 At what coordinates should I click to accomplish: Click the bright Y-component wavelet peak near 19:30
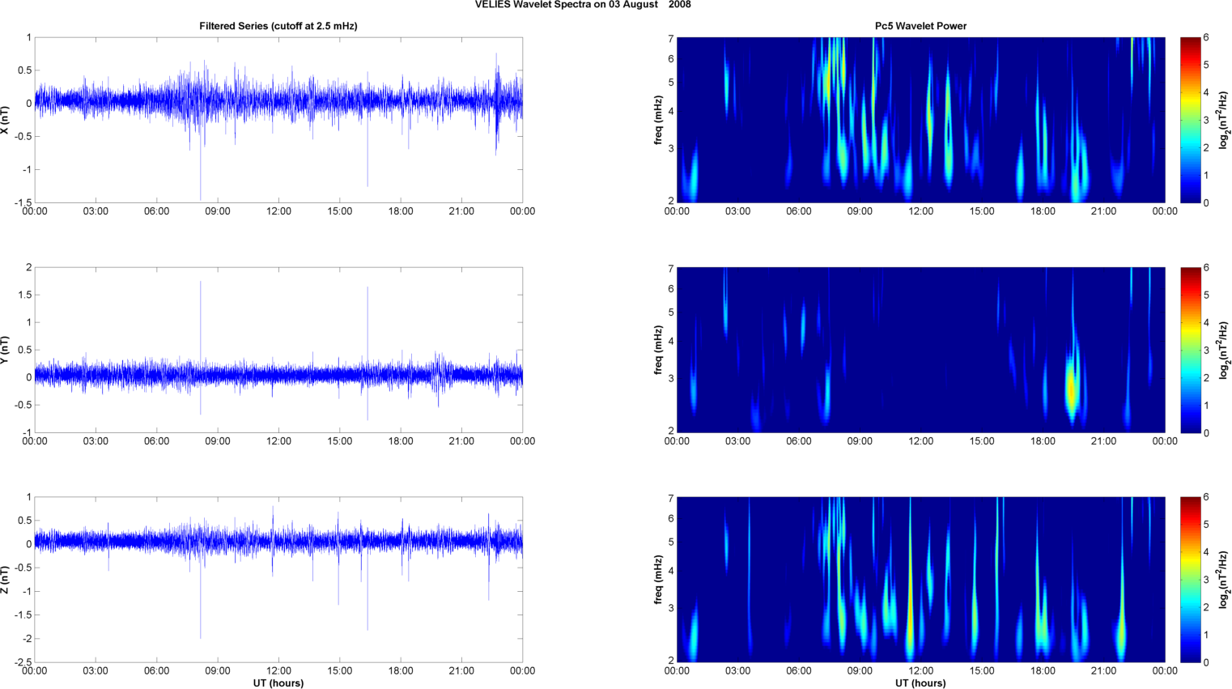(1072, 387)
